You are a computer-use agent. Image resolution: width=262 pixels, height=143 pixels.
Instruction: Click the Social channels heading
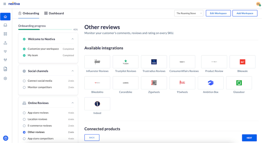pyautogui.click(x=38, y=71)
